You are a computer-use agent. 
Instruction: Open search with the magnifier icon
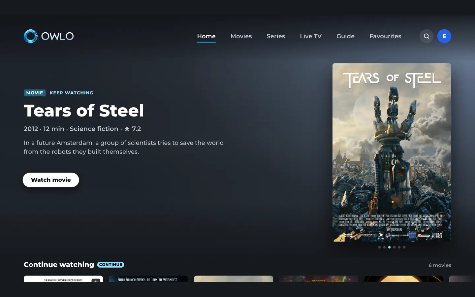point(427,36)
